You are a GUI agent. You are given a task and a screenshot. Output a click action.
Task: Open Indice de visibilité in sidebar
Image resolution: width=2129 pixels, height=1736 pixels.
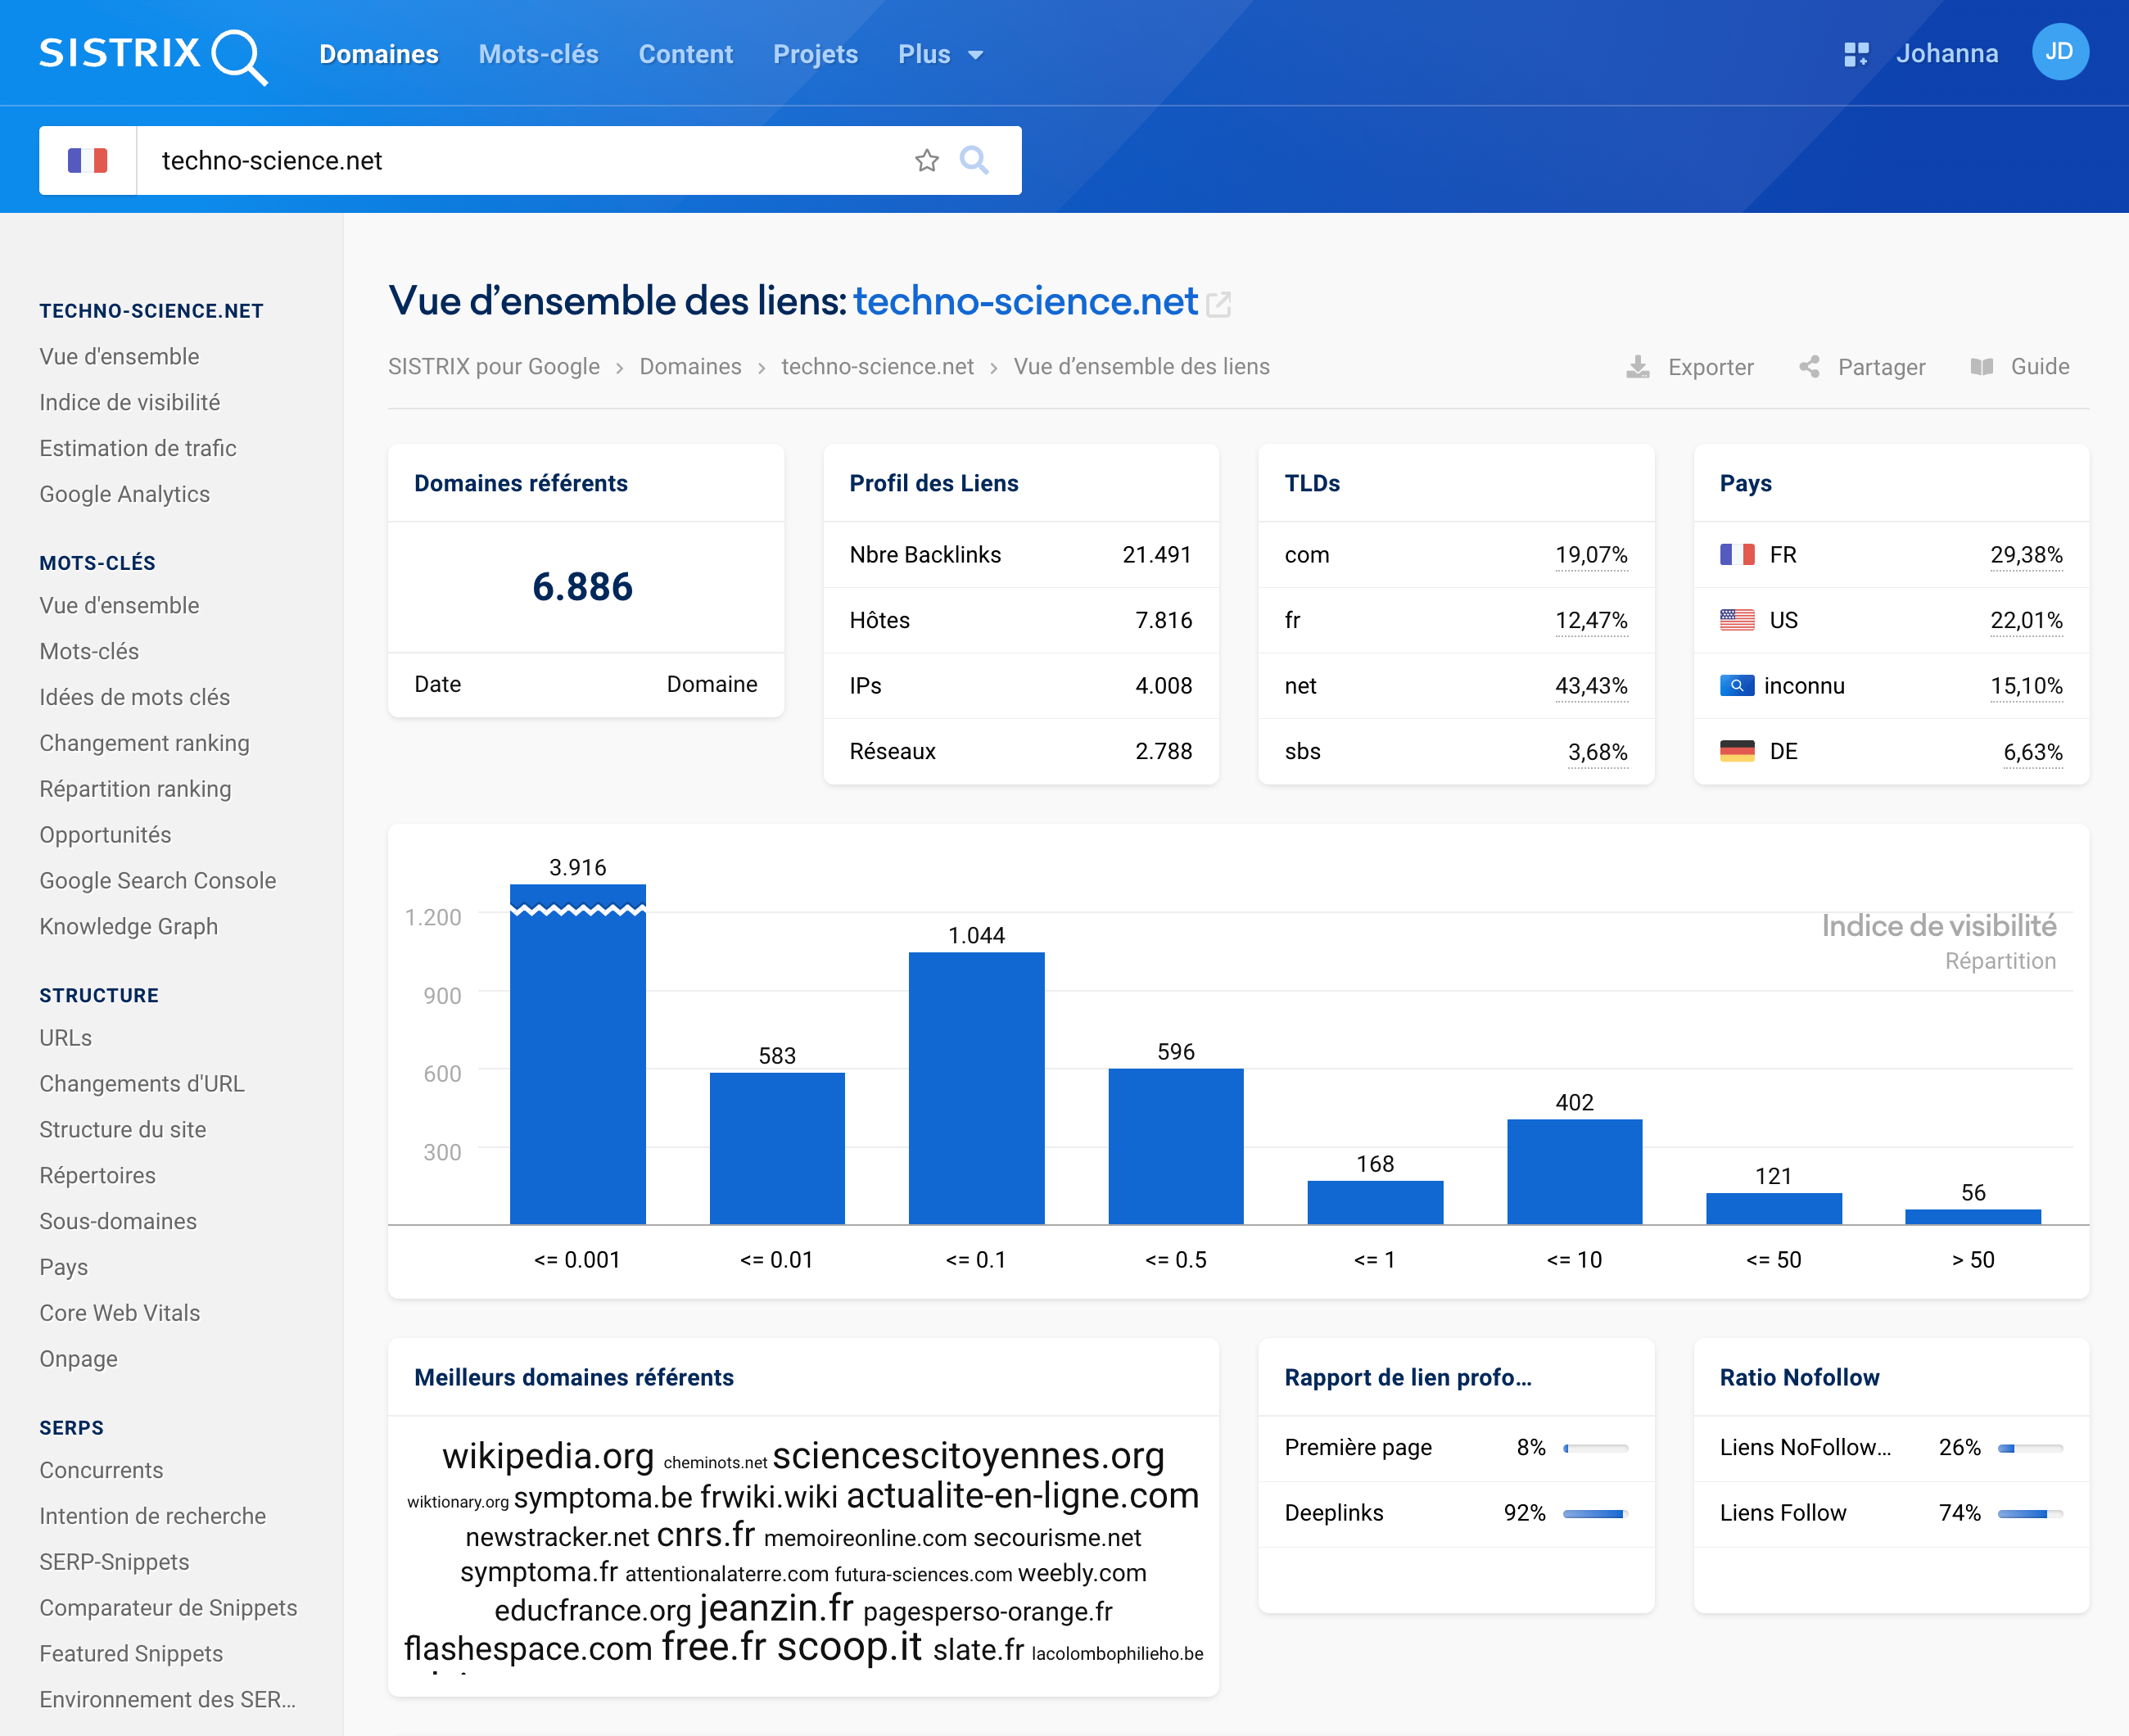(x=130, y=402)
